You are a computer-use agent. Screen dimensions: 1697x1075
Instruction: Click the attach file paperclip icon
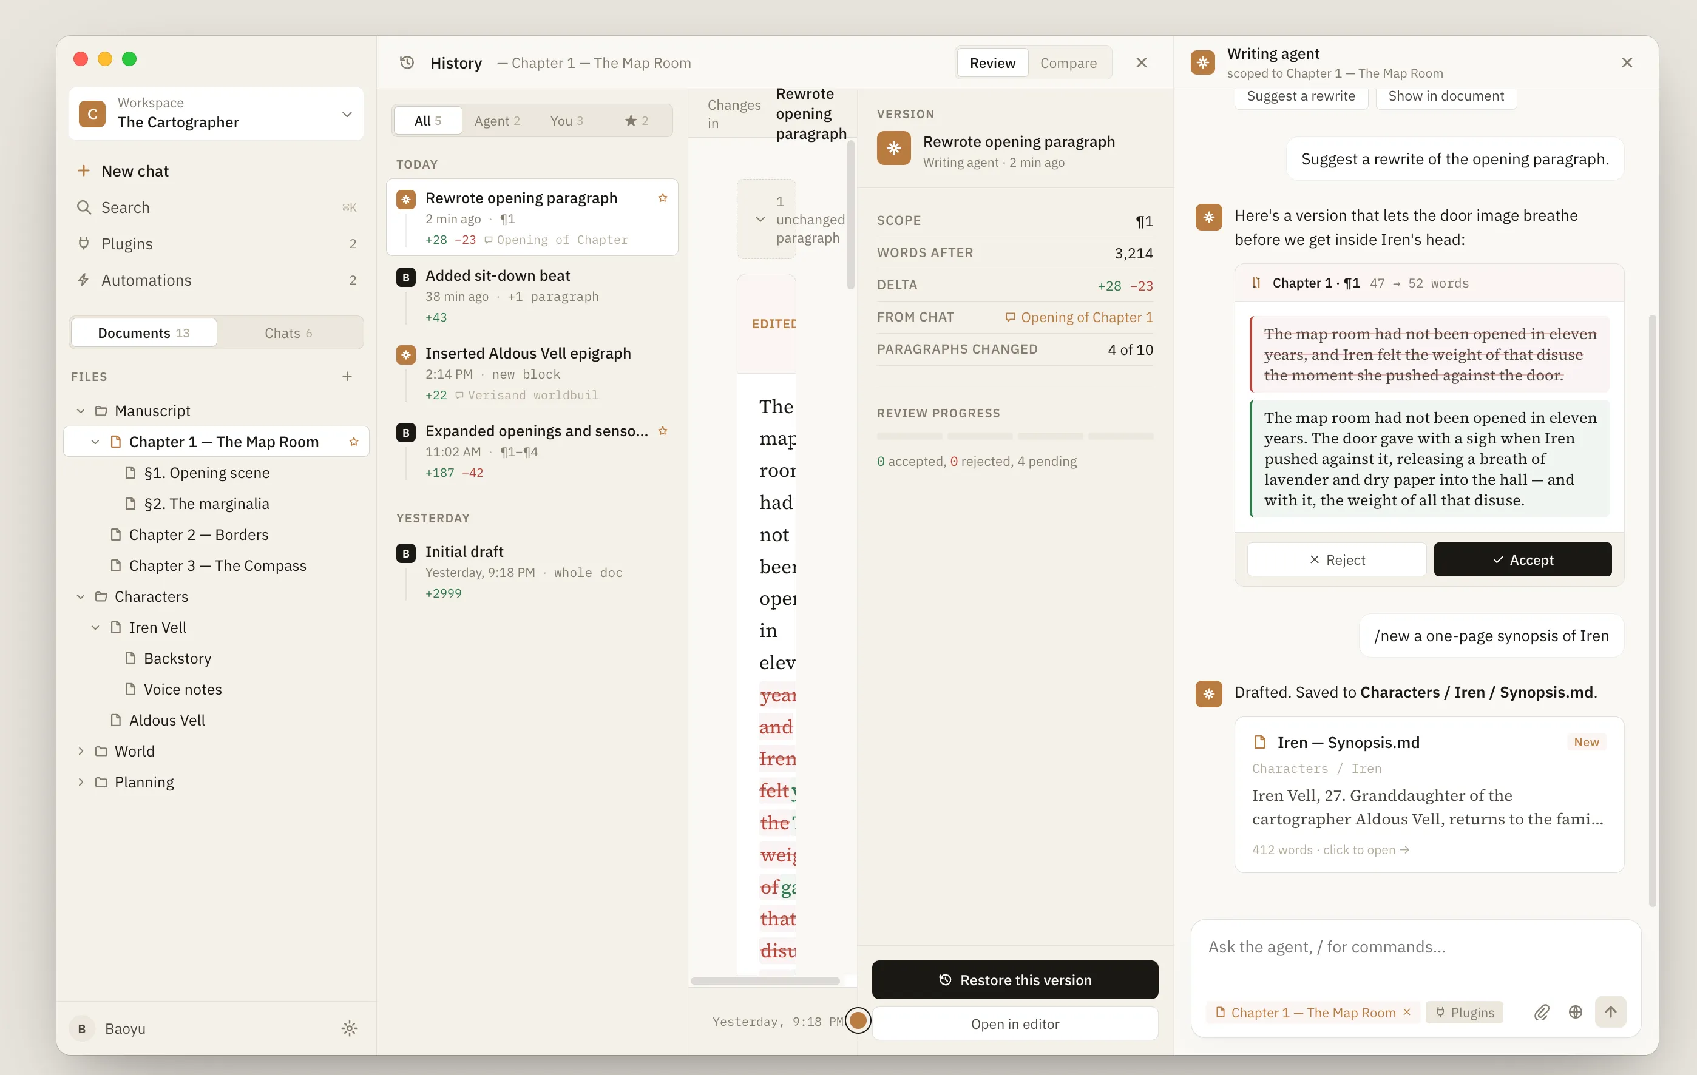click(1541, 1013)
